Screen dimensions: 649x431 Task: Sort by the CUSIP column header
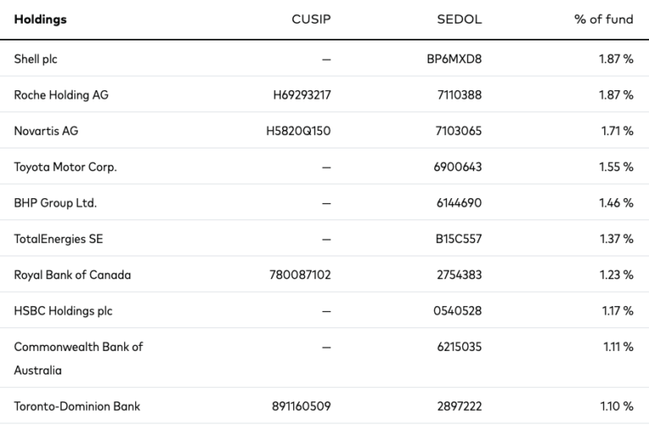point(311,19)
